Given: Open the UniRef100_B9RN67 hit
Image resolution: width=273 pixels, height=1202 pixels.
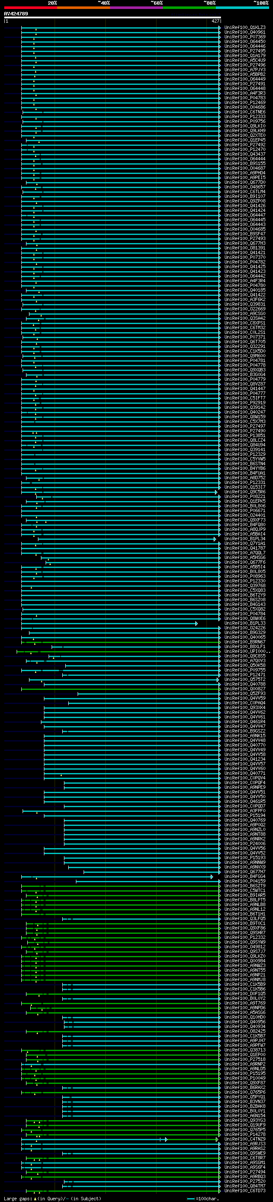Looking at the screenshot, I should click(245, 642).
